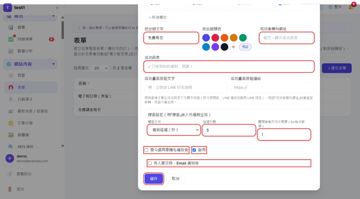Click the demo user avatar circle
360x199 pixels.
10,158
